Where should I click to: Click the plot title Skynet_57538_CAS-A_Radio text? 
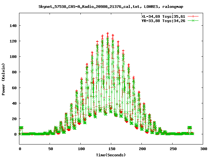click(111, 7)
